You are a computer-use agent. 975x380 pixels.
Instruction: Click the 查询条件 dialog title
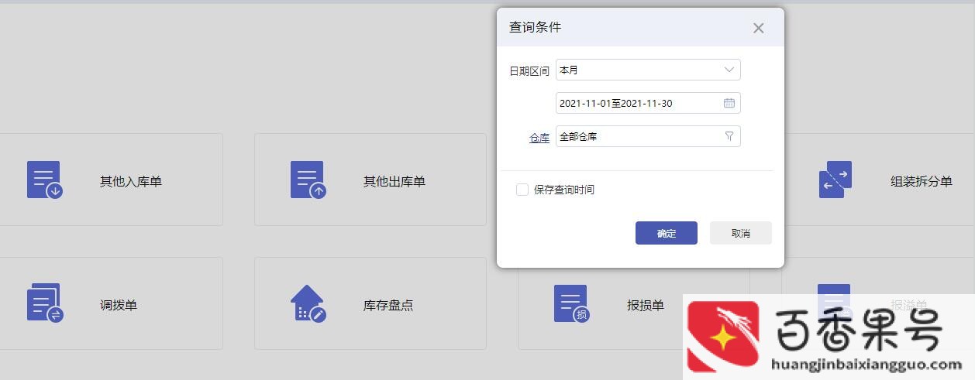point(535,27)
